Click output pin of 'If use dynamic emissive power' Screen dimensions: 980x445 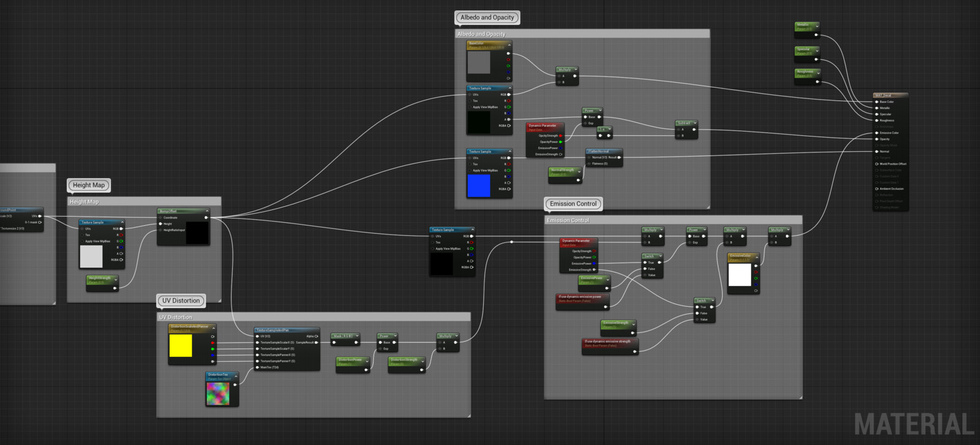(x=606, y=307)
